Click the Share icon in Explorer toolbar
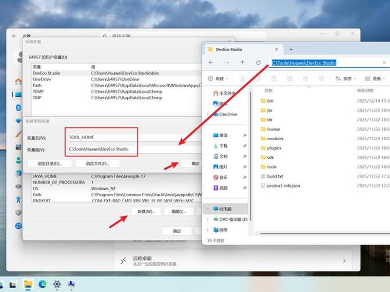390x292 pixels. 305,79
